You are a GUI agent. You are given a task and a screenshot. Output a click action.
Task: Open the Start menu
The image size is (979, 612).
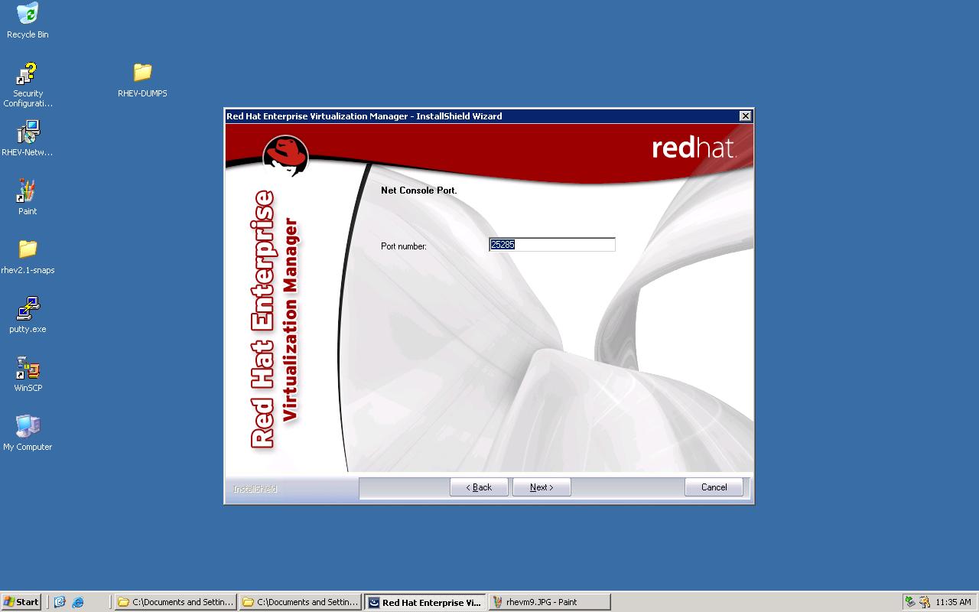[21, 602]
